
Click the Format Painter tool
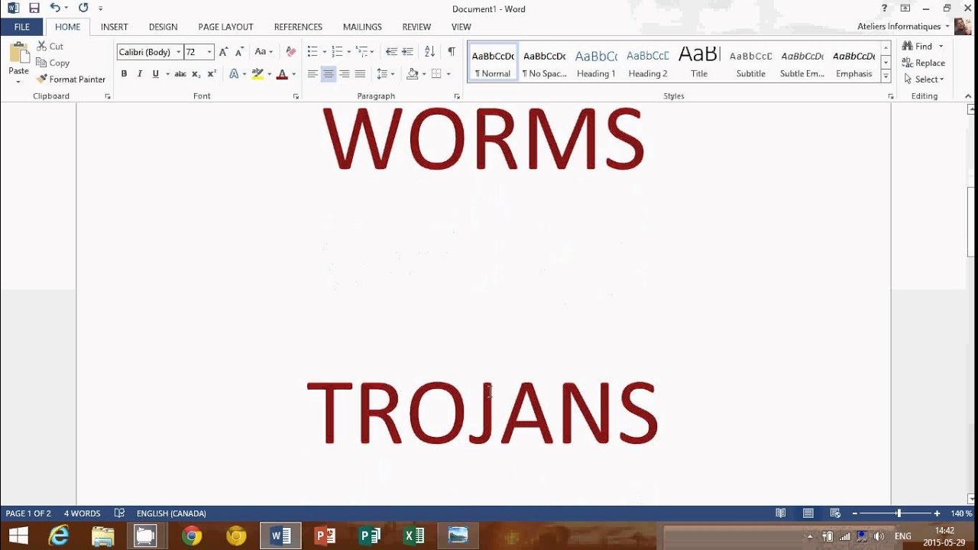coord(71,79)
